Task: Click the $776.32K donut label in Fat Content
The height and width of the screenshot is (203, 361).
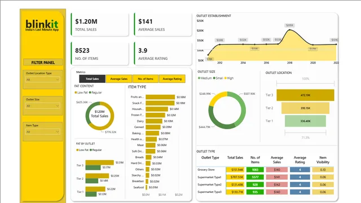Action: pos(111,132)
